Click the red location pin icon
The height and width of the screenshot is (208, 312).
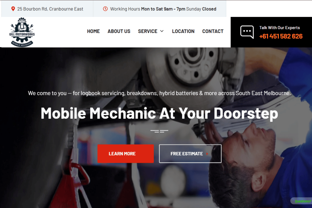(x=13, y=9)
